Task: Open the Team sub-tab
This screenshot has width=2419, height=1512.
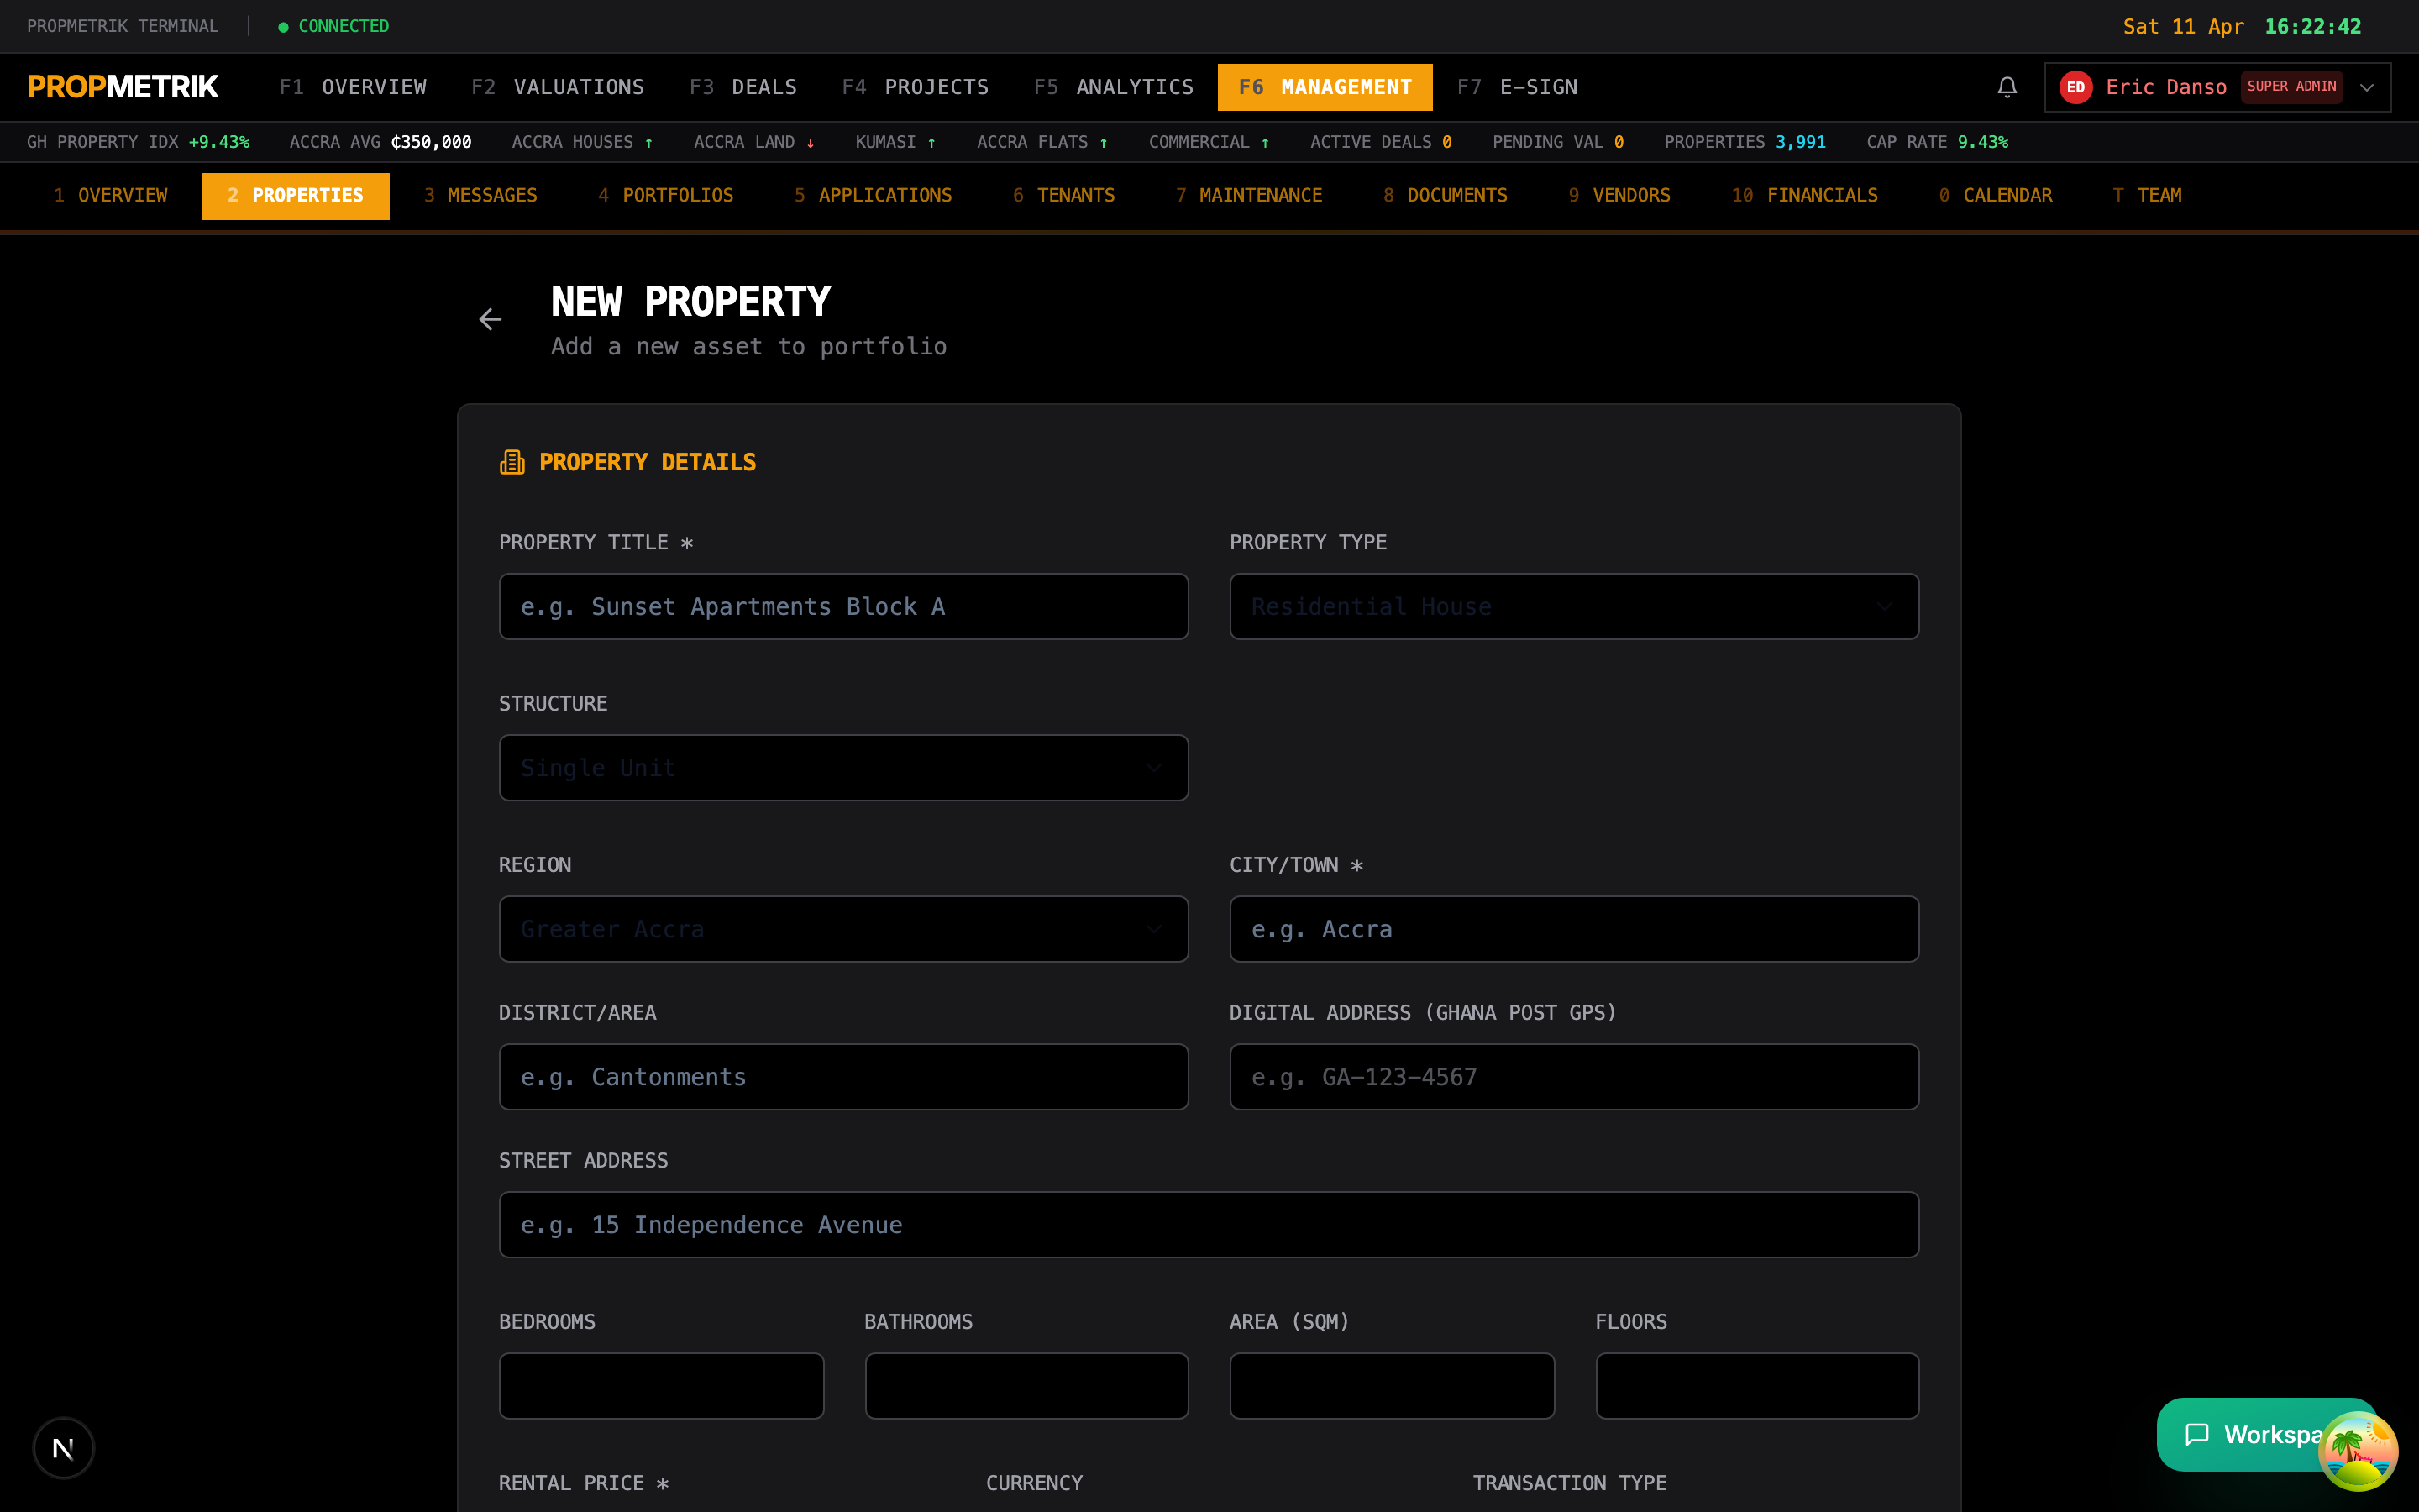Action: [2147, 195]
